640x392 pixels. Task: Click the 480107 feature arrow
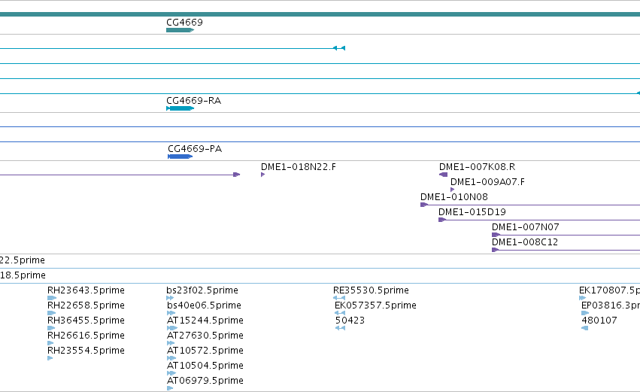pos(584,328)
